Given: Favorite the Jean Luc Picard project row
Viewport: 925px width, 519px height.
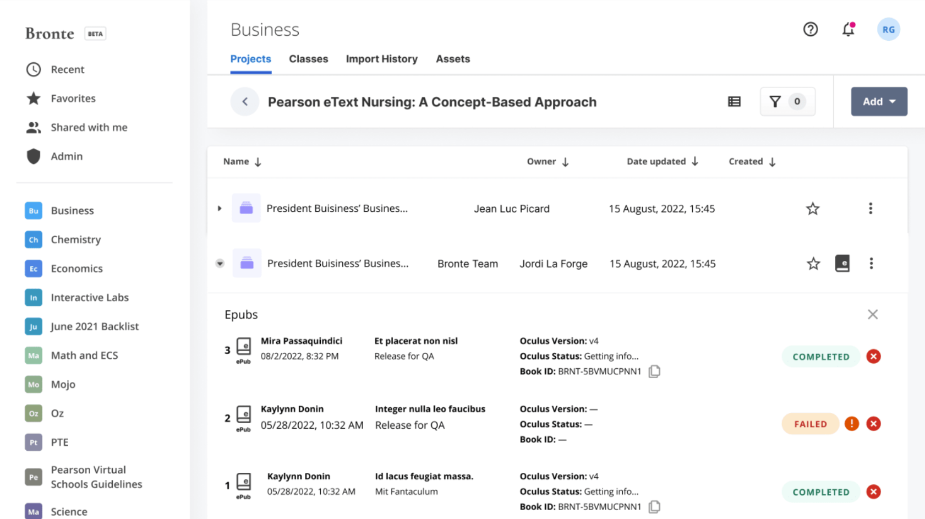Looking at the screenshot, I should tap(813, 209).
